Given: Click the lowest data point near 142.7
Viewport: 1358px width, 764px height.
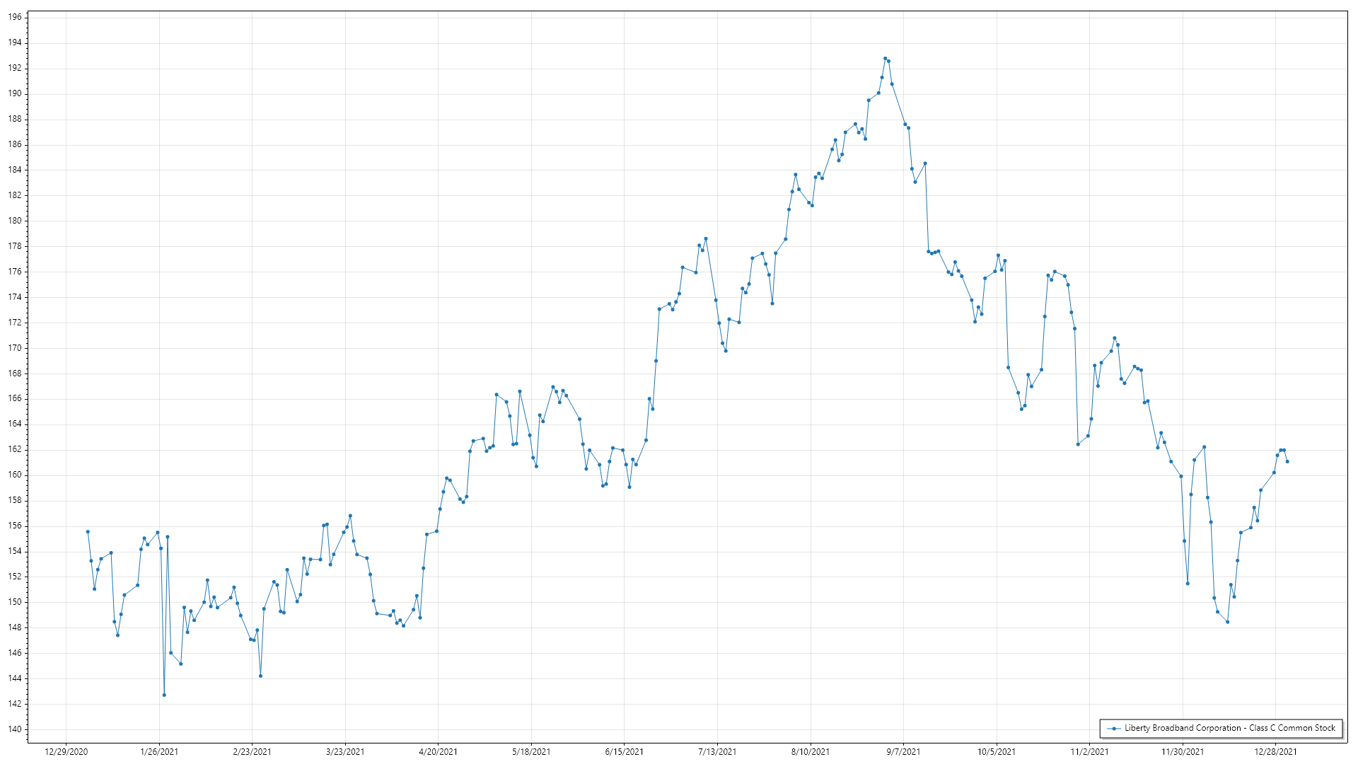Looking at the screenshot, I should click(164, 695).
